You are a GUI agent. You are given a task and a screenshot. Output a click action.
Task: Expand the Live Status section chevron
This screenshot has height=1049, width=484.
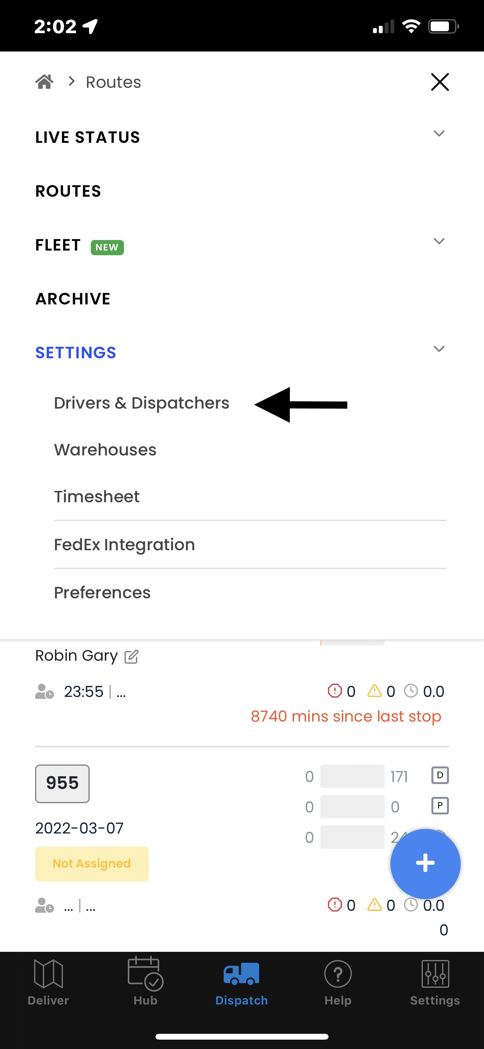439,133
